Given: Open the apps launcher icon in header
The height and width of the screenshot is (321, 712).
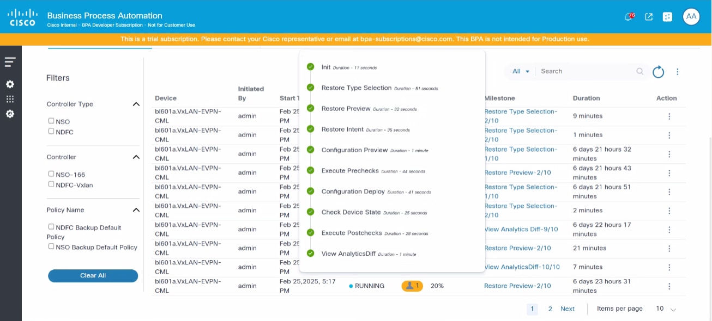Looking at the screenshot, I should (x=667, y=17).
